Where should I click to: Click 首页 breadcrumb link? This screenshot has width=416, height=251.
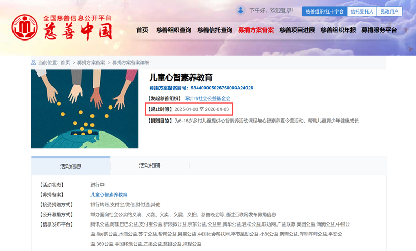(x=65, y=63)
